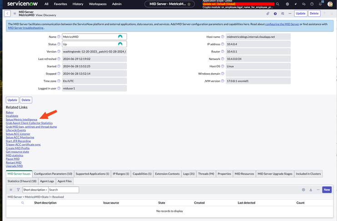Open the Workspaces menu
This screenshot has height=221, width=337.
pyautogui.click(x=98, y=4)
